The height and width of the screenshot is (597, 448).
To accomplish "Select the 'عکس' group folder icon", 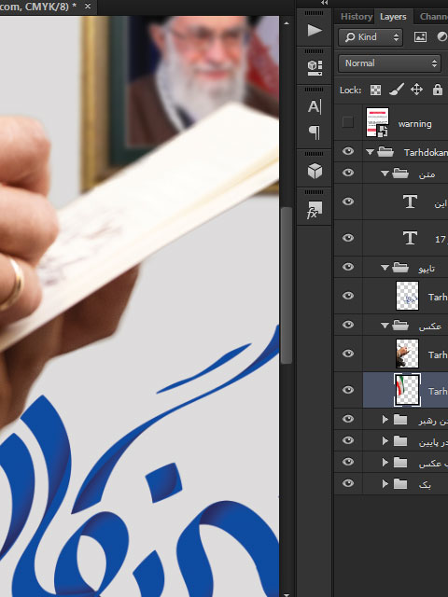I will (x=400, y=326).
